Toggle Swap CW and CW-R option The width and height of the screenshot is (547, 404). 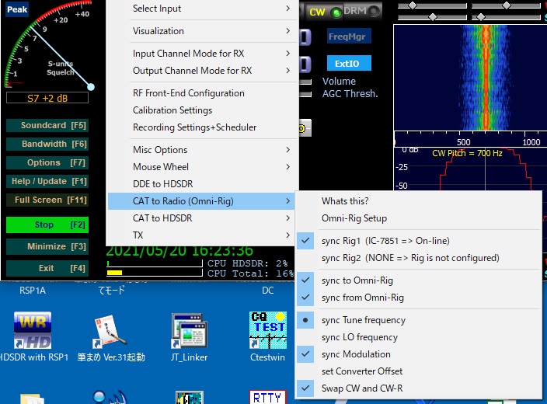419,388
